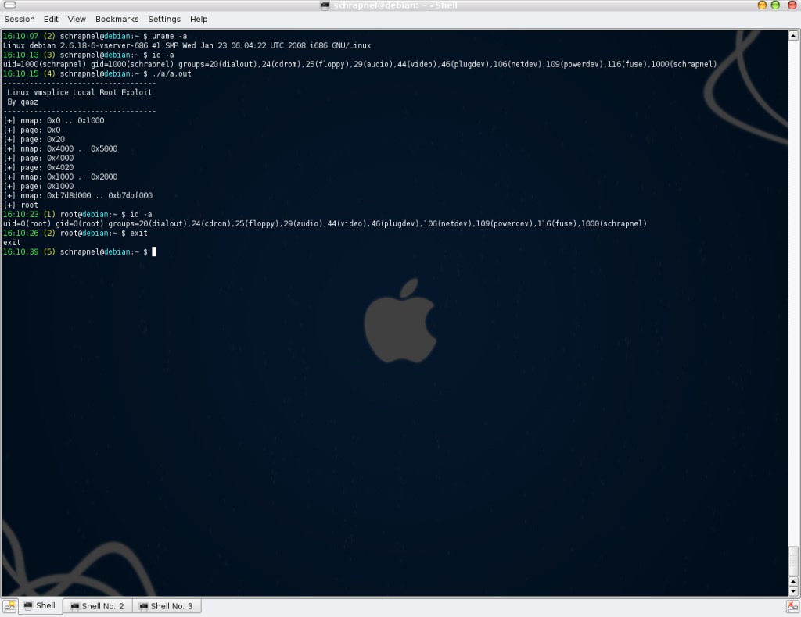The image size is (801, 617).
Task: Click the '[+] page: 0x4020' line
Action: (x=38, y=167)
